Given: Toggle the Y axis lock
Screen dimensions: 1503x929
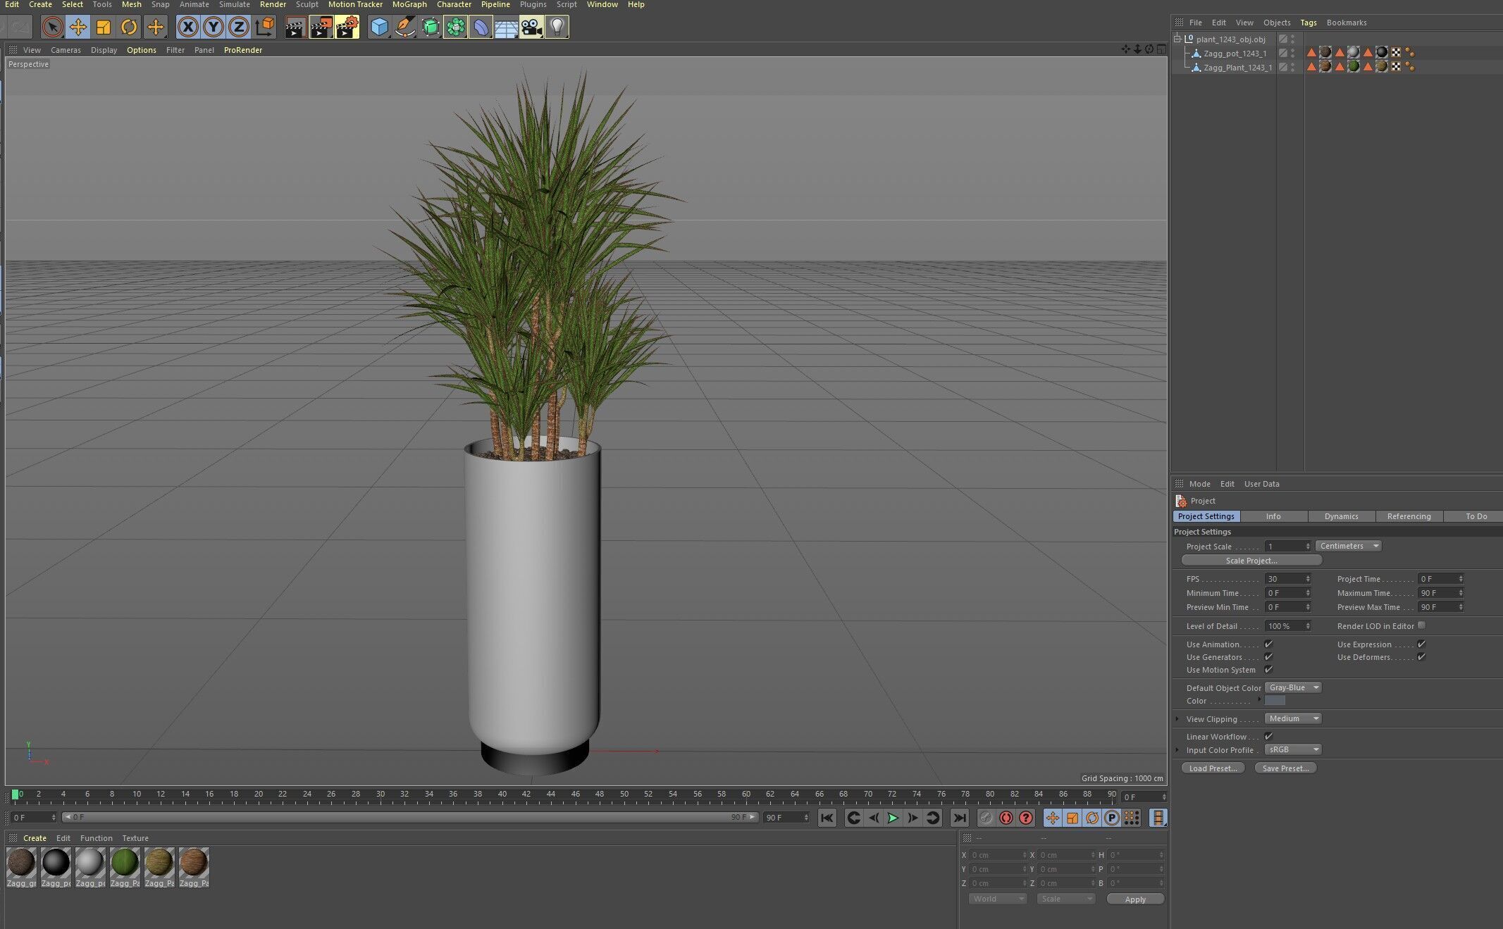Looking at the screenshot, I should pos(213,27).
